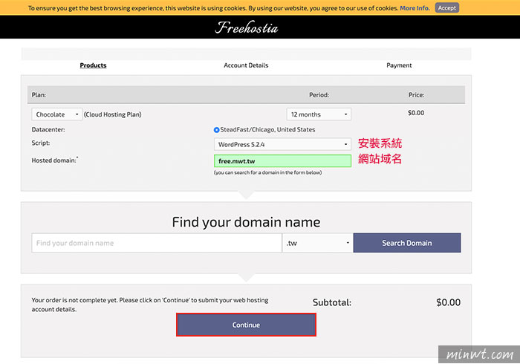Open the WordPress 5.2.4 script dropdown
The width and height of the screenshot is (520, 364).
(x=282, y=144)
